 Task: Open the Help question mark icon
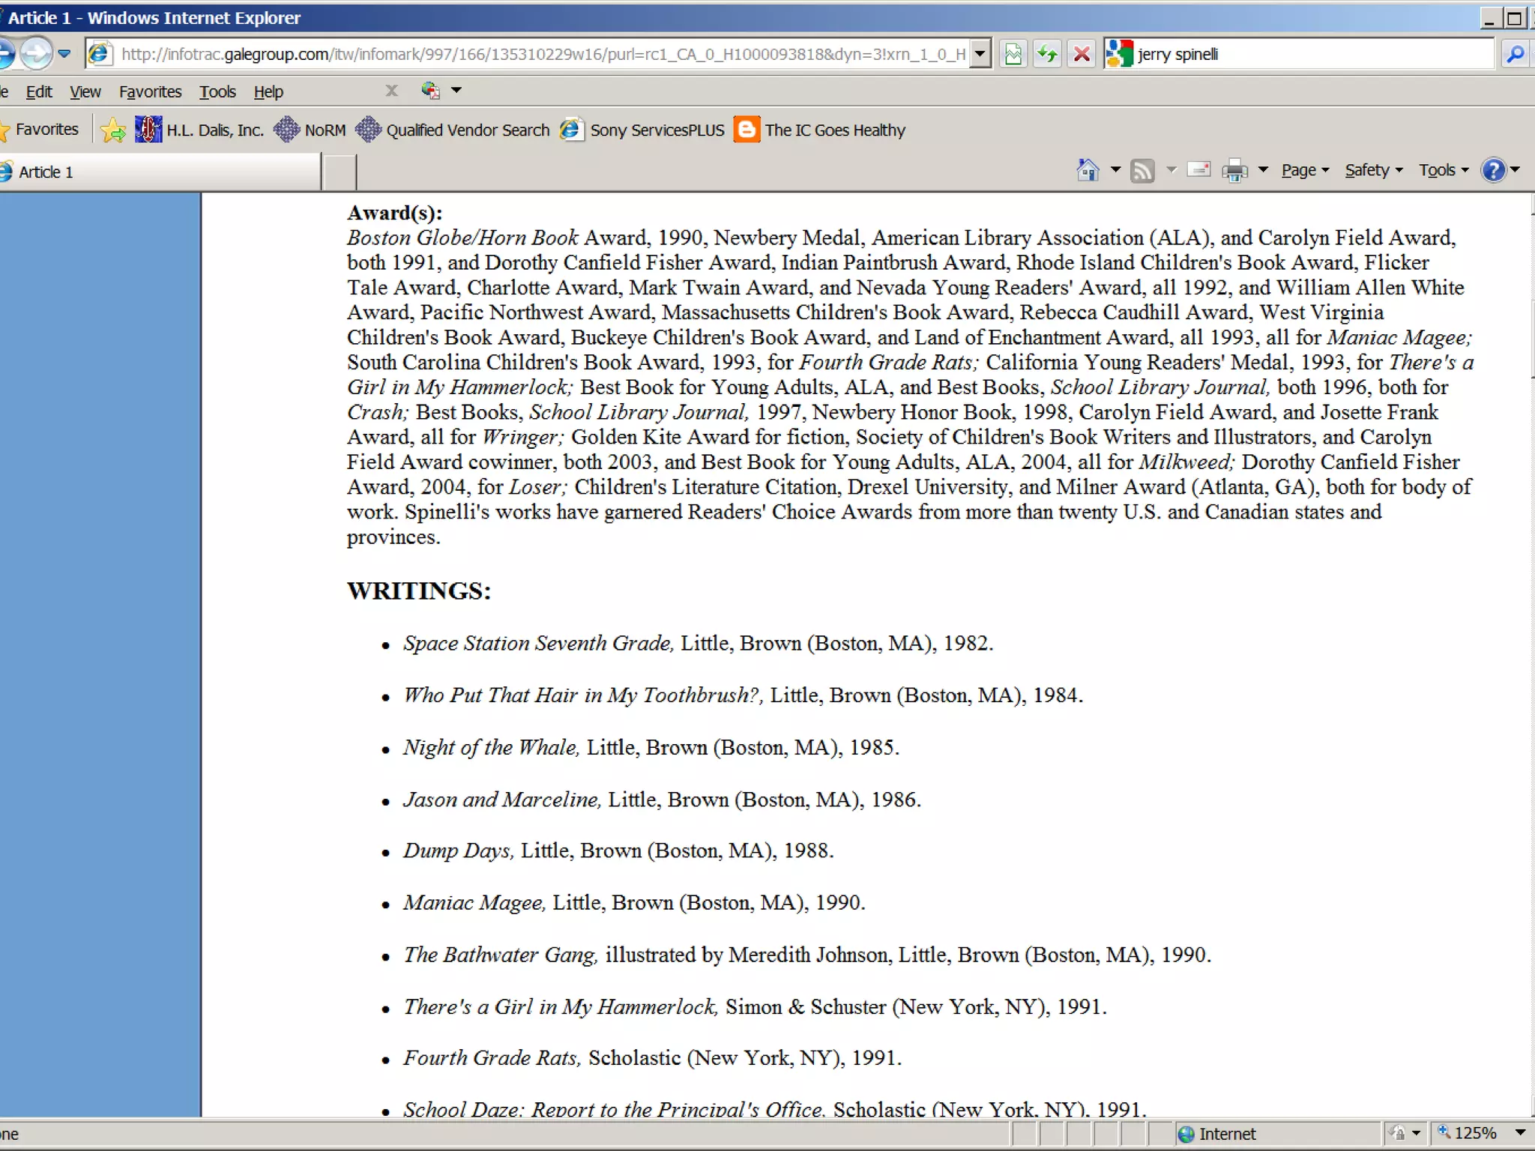[1493, 171]
